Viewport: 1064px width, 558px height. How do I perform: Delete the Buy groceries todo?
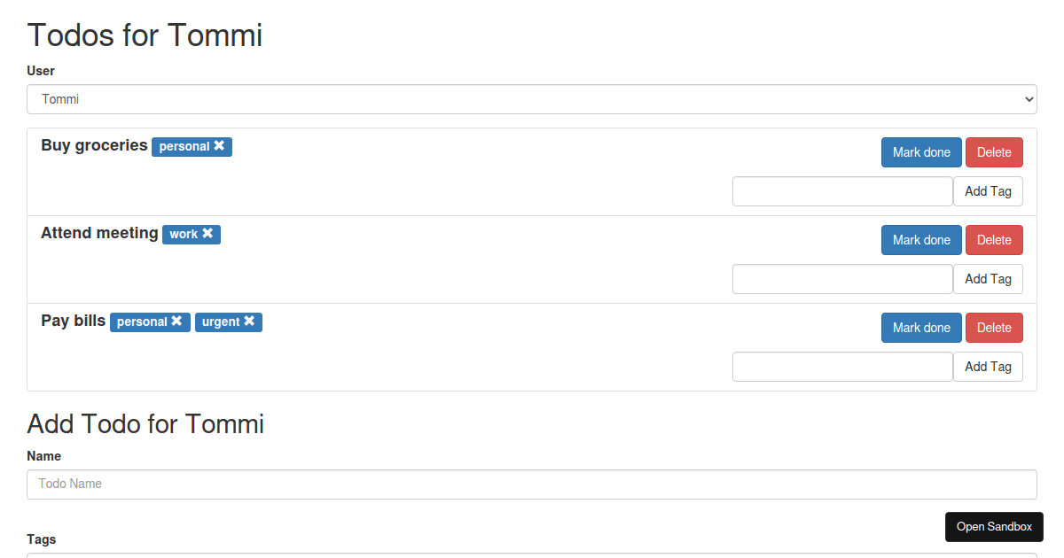point(994,152)
